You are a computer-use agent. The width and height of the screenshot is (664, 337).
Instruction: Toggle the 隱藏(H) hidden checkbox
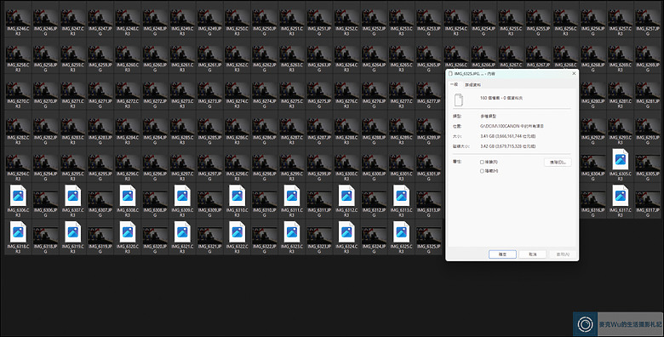pyautogui.click(x=482, y=171)
